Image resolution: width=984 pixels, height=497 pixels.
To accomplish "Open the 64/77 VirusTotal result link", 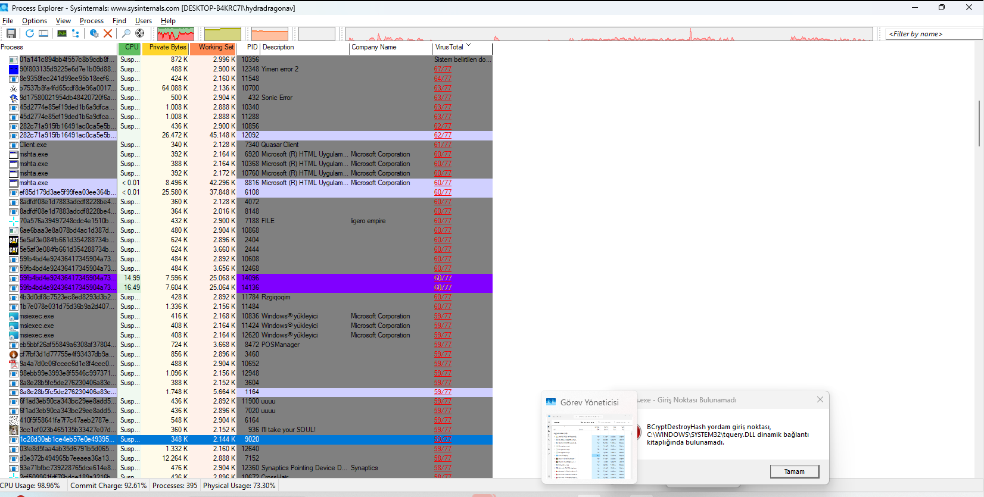I will pos(443,79).
